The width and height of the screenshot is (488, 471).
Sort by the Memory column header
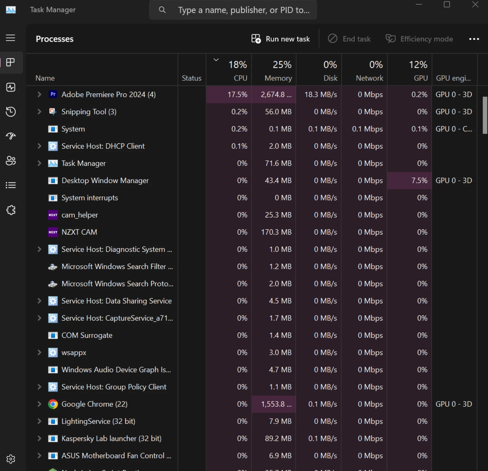(x=274, y=70)
